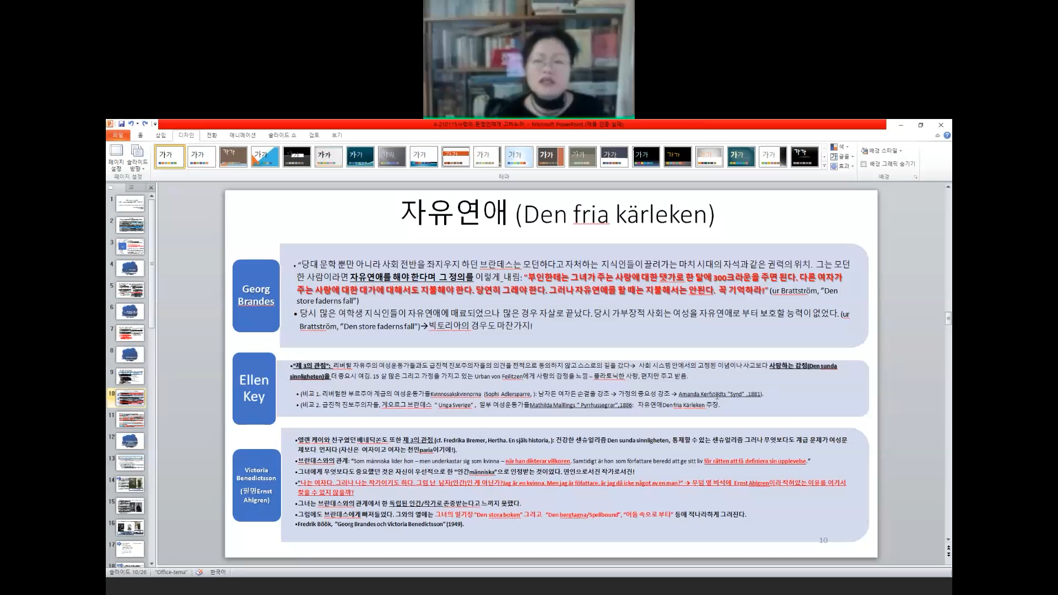The height and width of the screenshot is (595, 1058).
Task: Select slide 14 thumbnail in panel
Action: pos(130,484)
